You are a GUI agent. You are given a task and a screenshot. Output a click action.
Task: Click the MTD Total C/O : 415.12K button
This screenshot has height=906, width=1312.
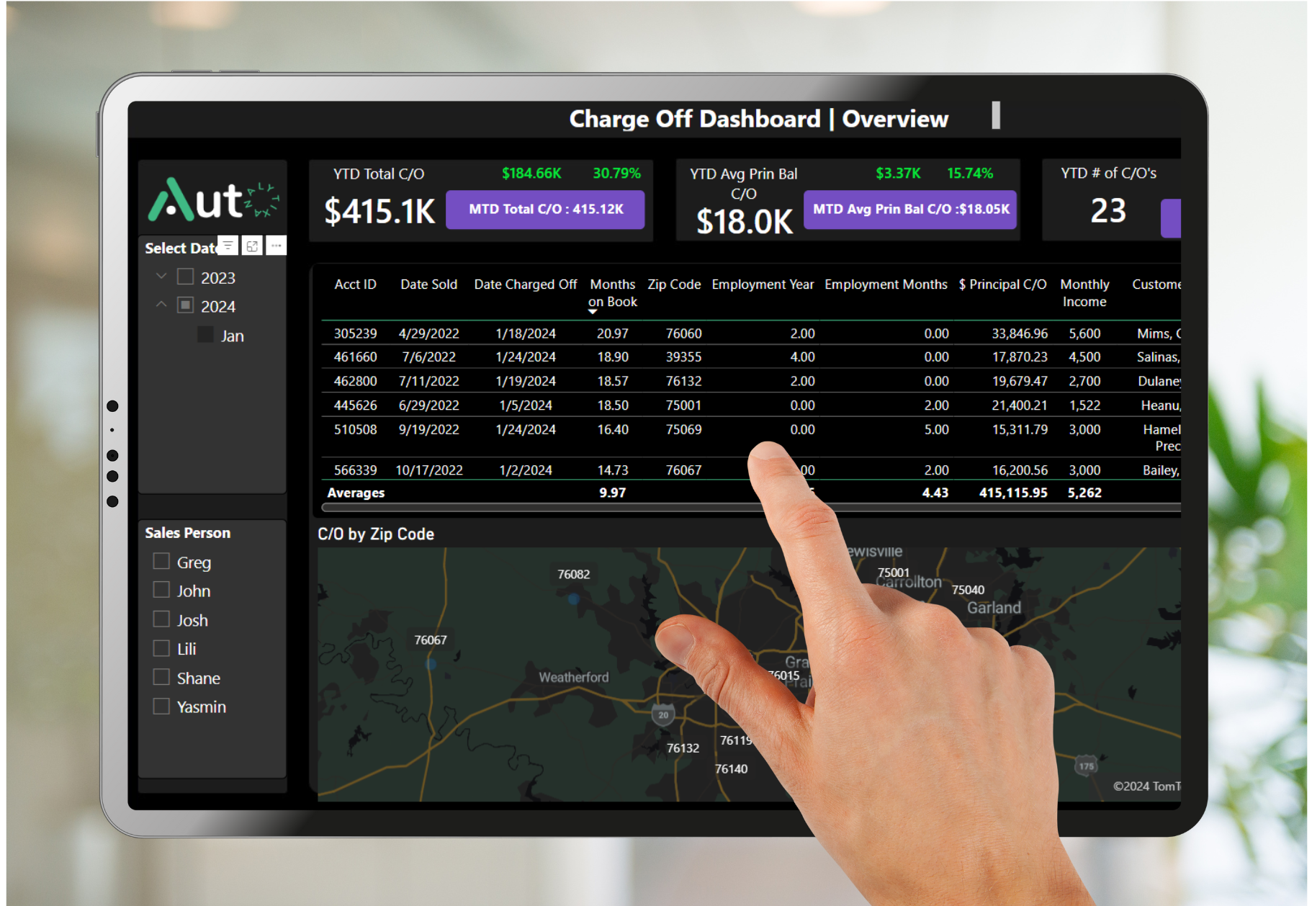545,210
